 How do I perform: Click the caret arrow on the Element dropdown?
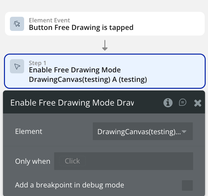[184, 132]
